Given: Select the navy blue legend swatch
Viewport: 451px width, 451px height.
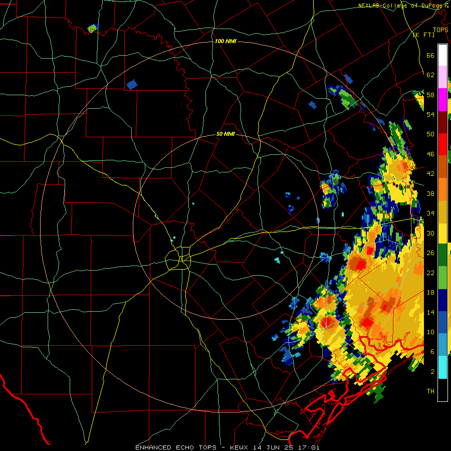Looking at the screenshot, I should (442, 300).
